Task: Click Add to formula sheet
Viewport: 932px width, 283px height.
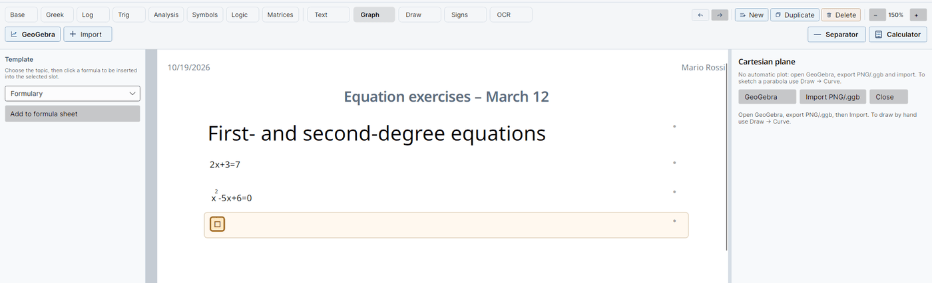Action: pos(73,114)
